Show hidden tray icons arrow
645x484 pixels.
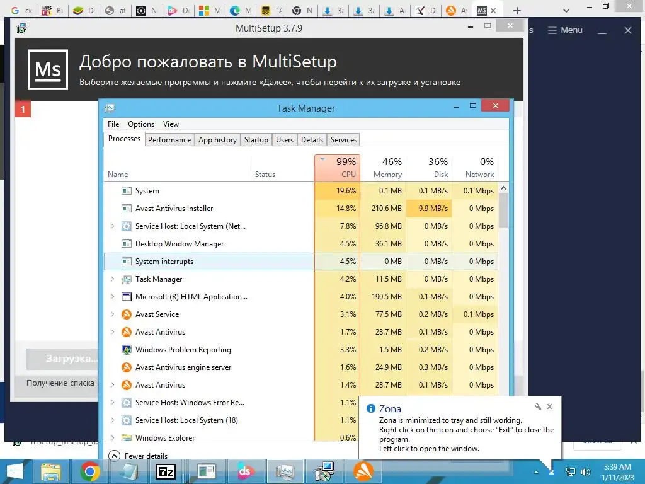click(536, 472)
